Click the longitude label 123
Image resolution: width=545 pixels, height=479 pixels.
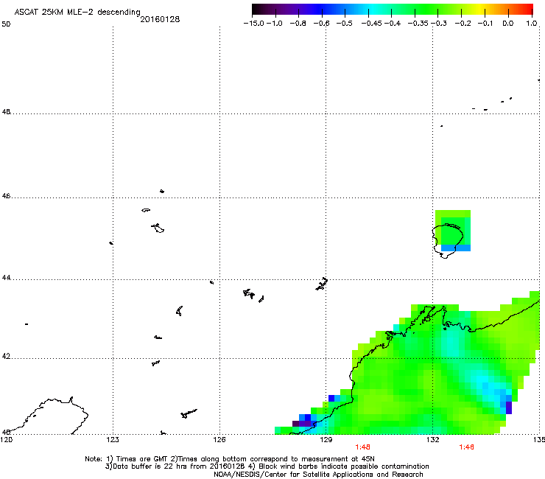[113, 440]
